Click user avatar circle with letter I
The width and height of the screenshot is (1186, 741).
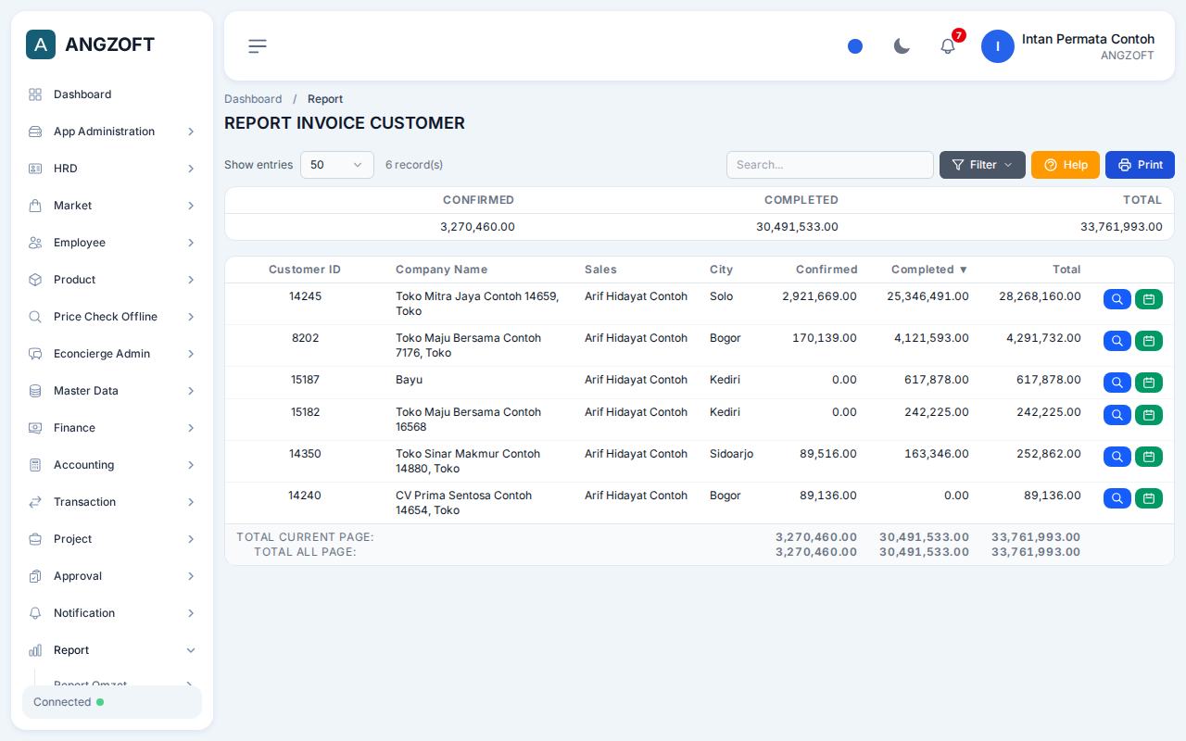click(998, 46)
